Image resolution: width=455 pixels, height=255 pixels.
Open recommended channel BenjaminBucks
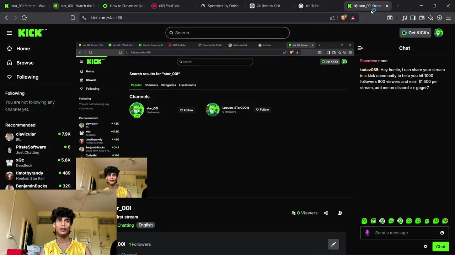pos(38,186)
